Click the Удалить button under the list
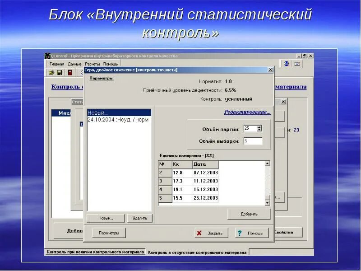This screenshot has height=271, width=361. [x=140, y=218]
